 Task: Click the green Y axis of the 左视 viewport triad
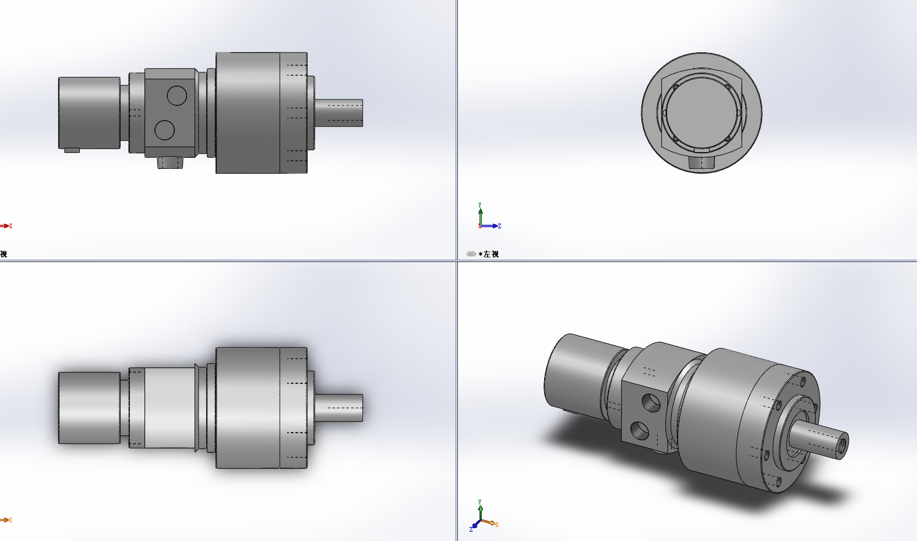point(480,213)
